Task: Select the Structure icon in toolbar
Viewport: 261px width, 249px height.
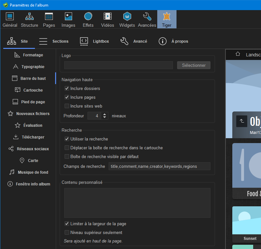Action: tap(29, 19)
